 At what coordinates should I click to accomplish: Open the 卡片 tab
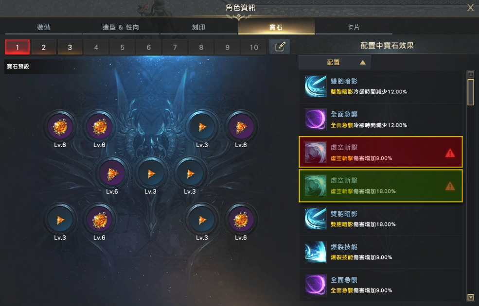(x=354, y=27)
